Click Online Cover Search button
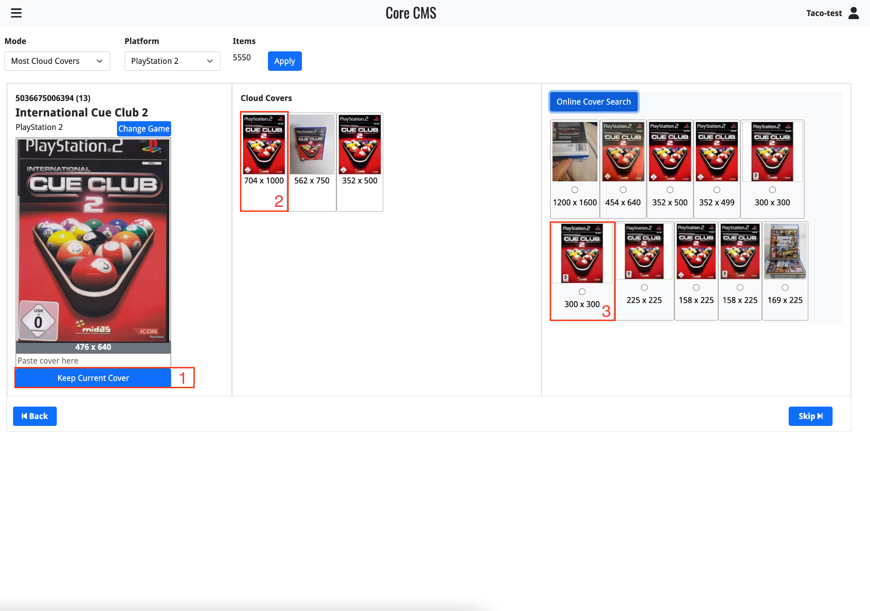Viewport: 870px width, 611px height. [x=594, y=102]
